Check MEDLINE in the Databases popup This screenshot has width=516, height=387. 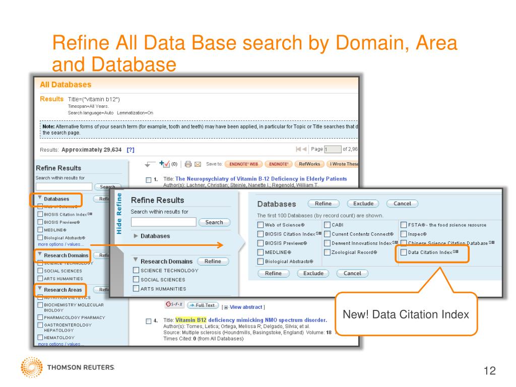(261, 252)
